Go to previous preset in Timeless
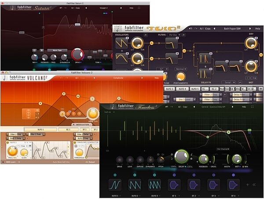Viewport: 264px width, 199px height. 194,107
